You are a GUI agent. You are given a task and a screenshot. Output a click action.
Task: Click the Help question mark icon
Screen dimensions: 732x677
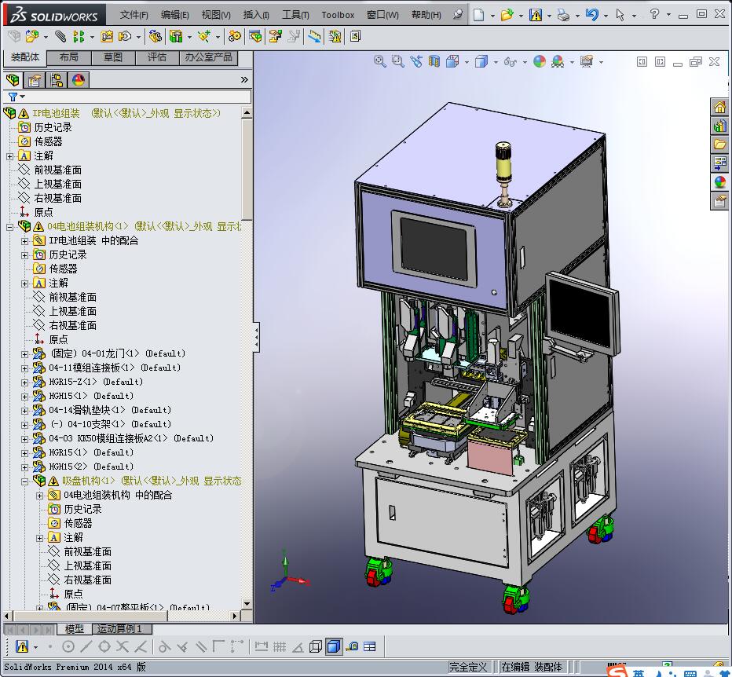[654, 14]
